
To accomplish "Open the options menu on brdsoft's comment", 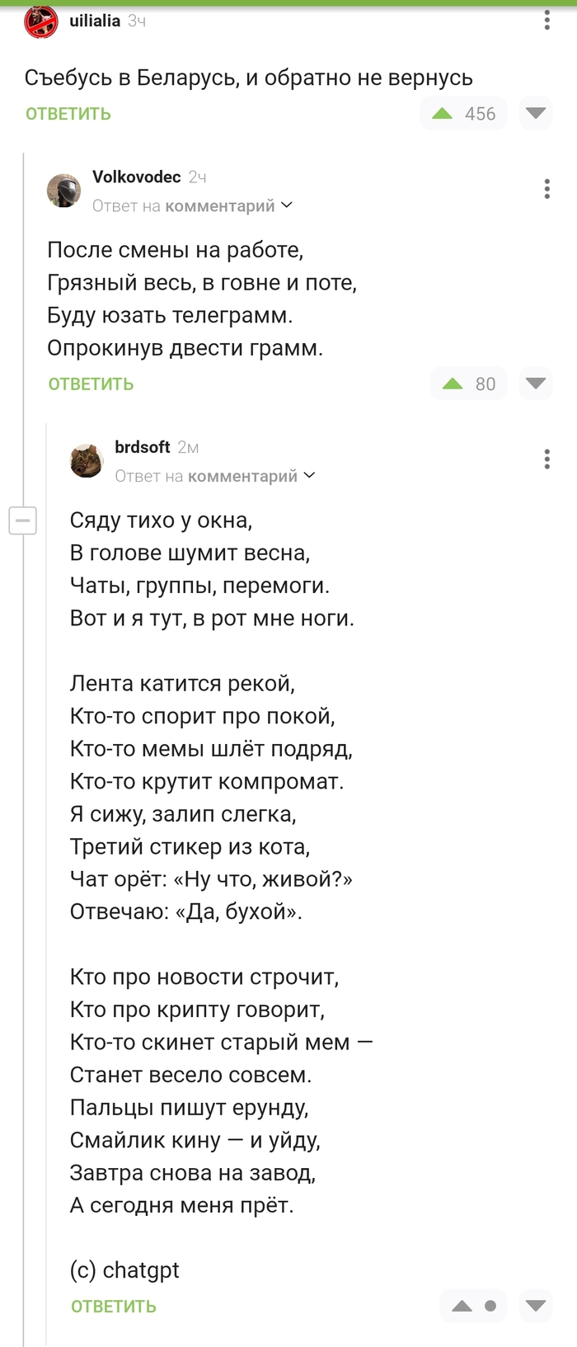I will [546, 459].
